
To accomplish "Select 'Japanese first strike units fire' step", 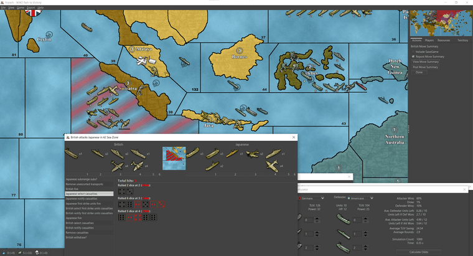I will pos(89,204).
